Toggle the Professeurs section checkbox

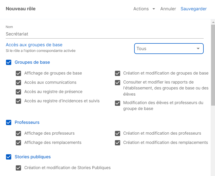9,122
